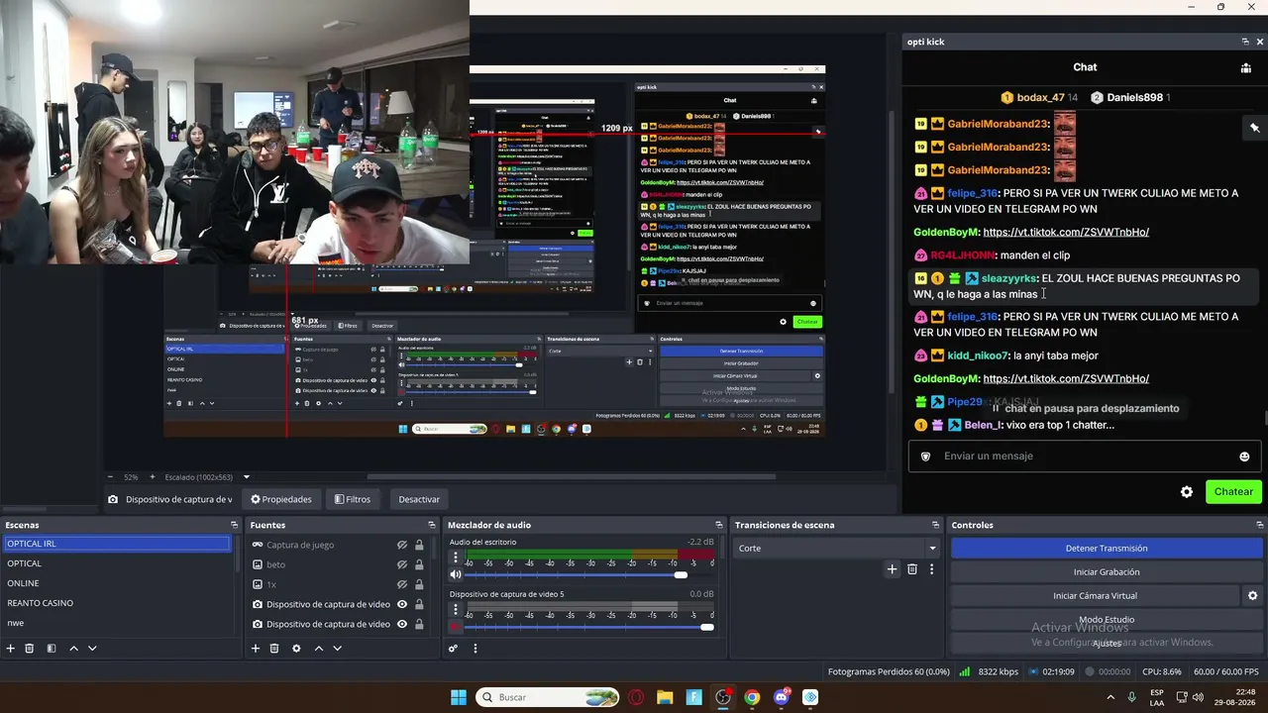Remove the selected source with trash icon
1268x713 pixels.
(274, 649)
